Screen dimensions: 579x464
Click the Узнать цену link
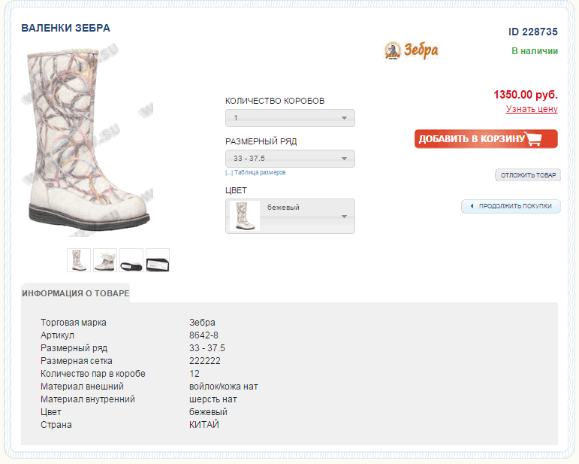(532, 109)
